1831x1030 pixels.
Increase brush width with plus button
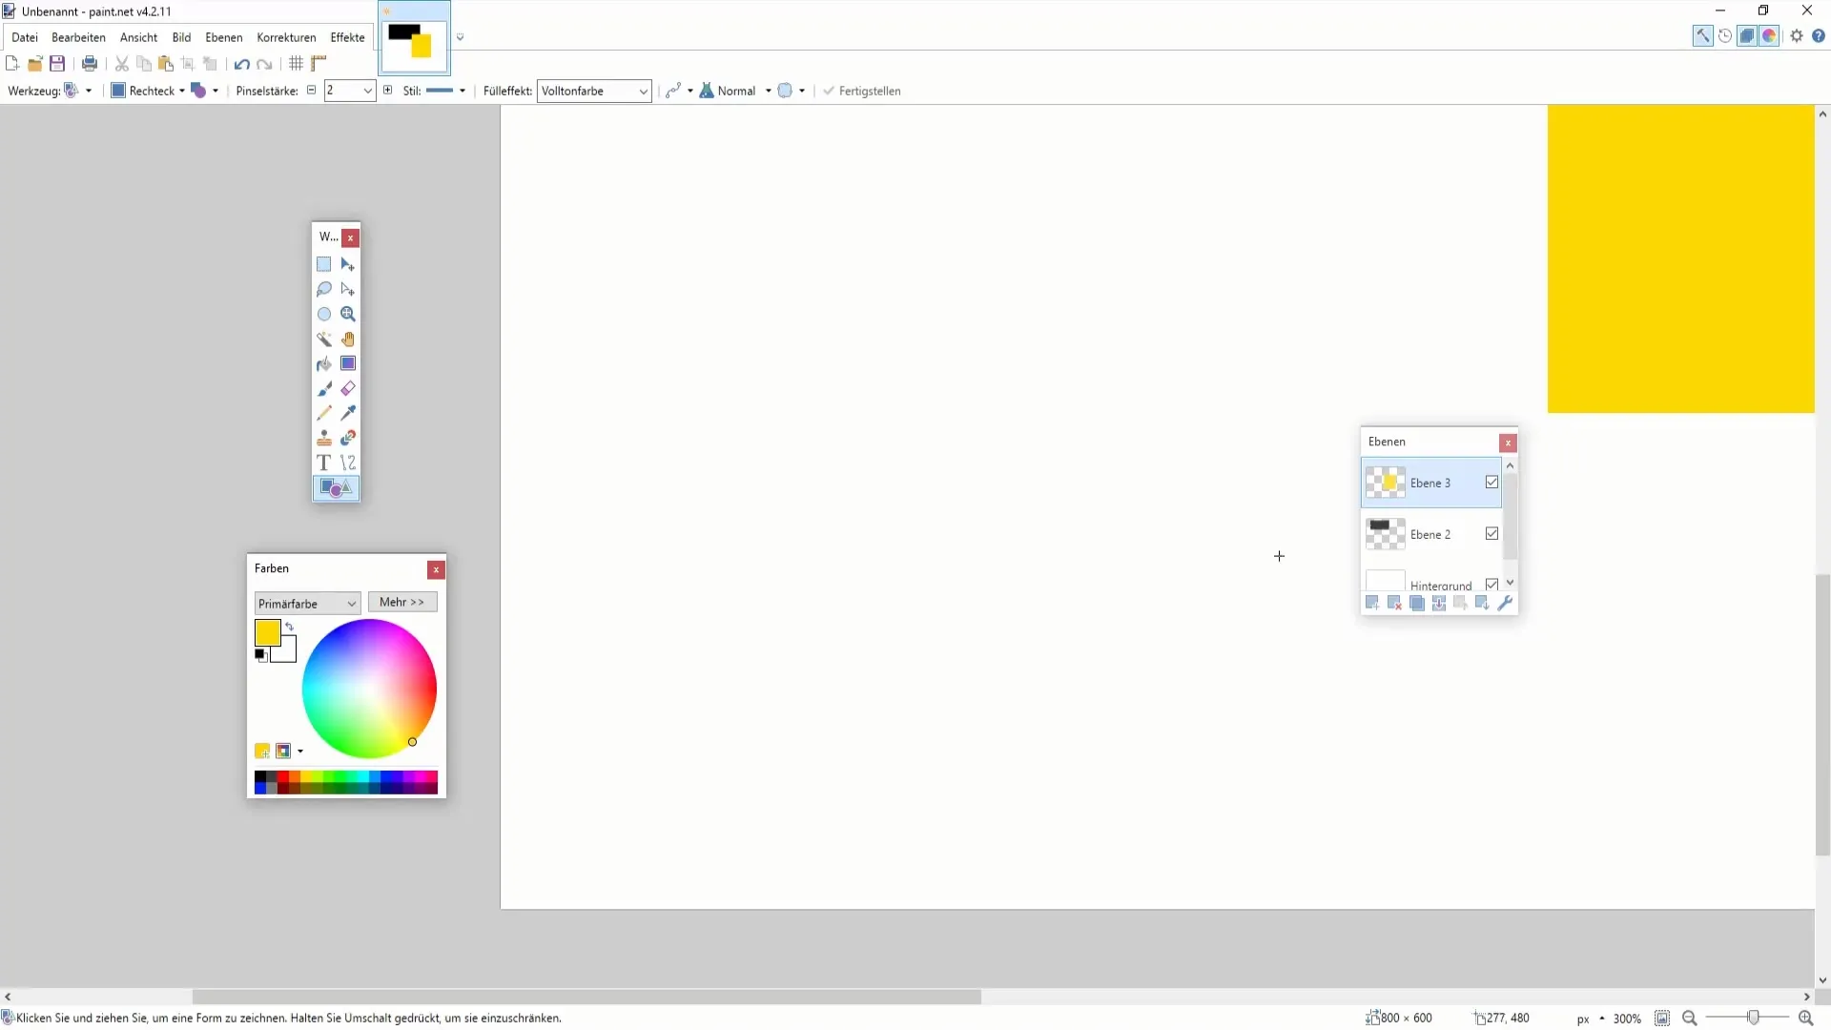(x=387, y=90)
